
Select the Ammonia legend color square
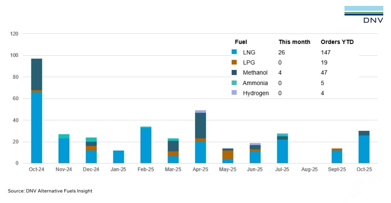pos(234,83)
